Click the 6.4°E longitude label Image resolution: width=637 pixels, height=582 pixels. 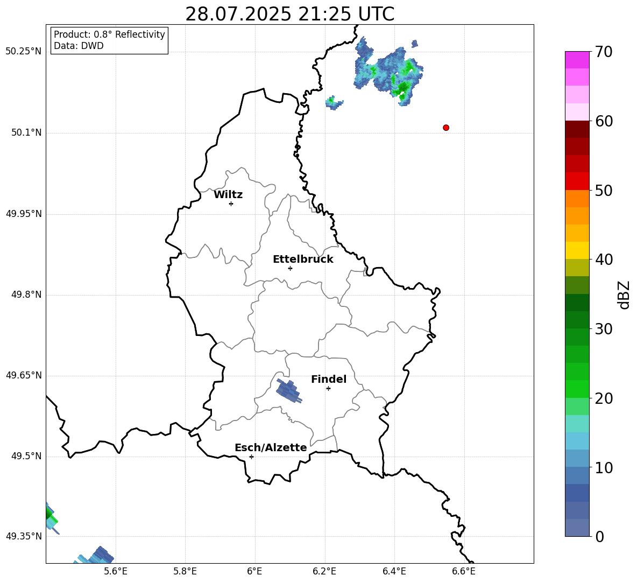coord(394,571)
